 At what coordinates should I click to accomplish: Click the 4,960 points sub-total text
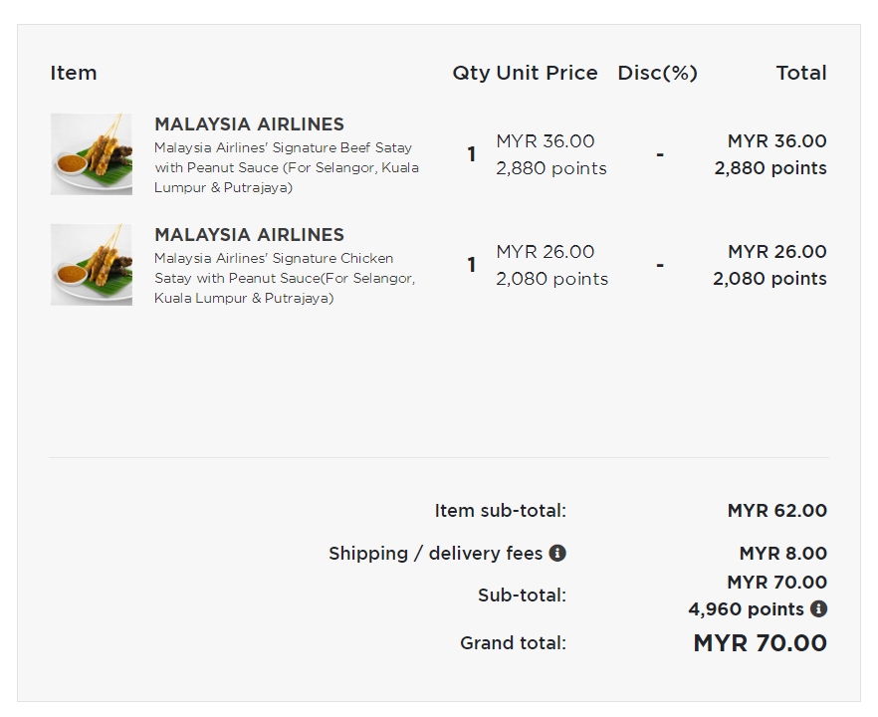(746, 608)
